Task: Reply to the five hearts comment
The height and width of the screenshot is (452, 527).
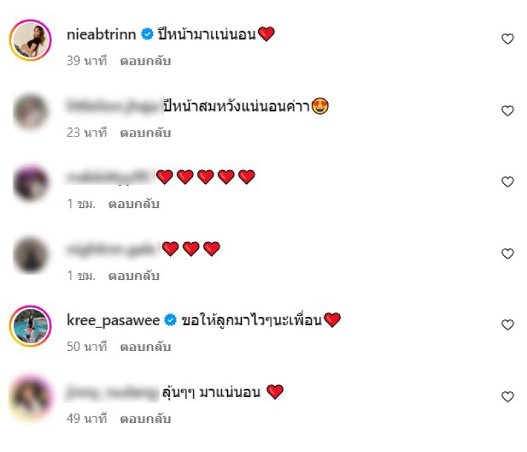Action: 134,204
